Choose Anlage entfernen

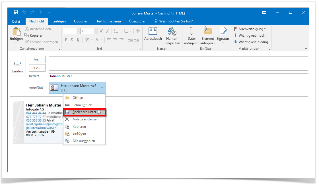[85, 119]
